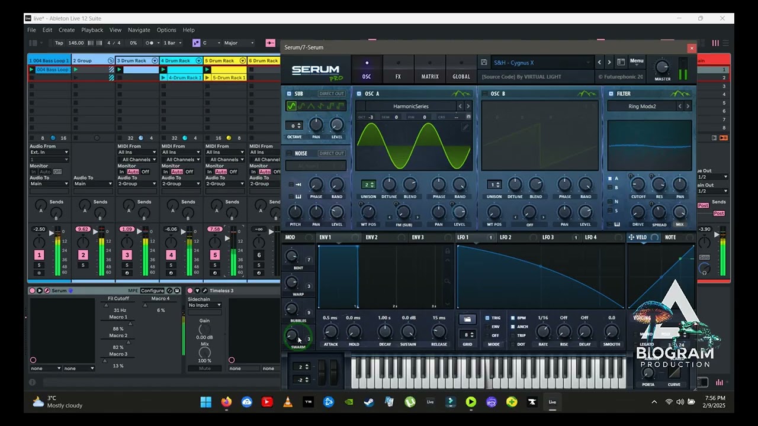Click the ENV 1 lock icon
This screenshot has width=758, height=426.
click(448, 251)
